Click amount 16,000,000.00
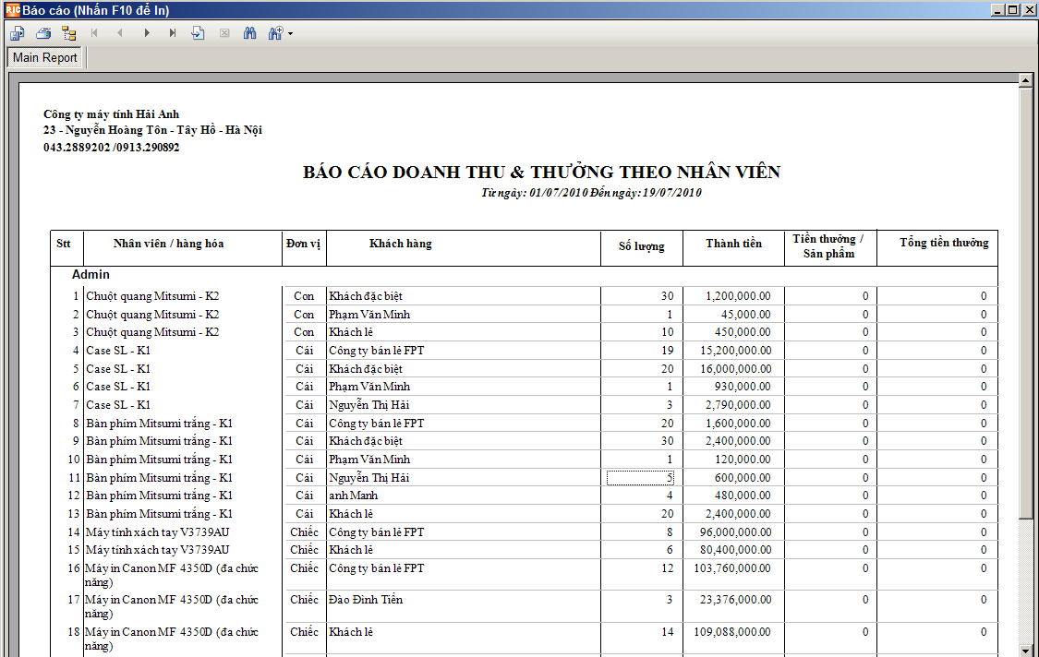 point(735,369)
